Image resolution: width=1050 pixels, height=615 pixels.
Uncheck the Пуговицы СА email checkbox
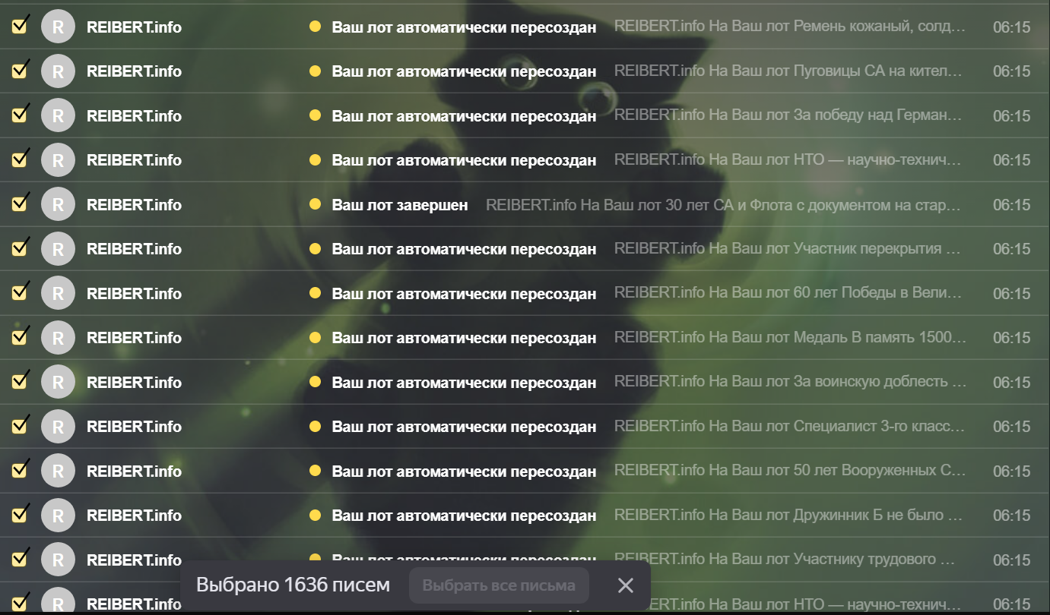tap(20, 71)
